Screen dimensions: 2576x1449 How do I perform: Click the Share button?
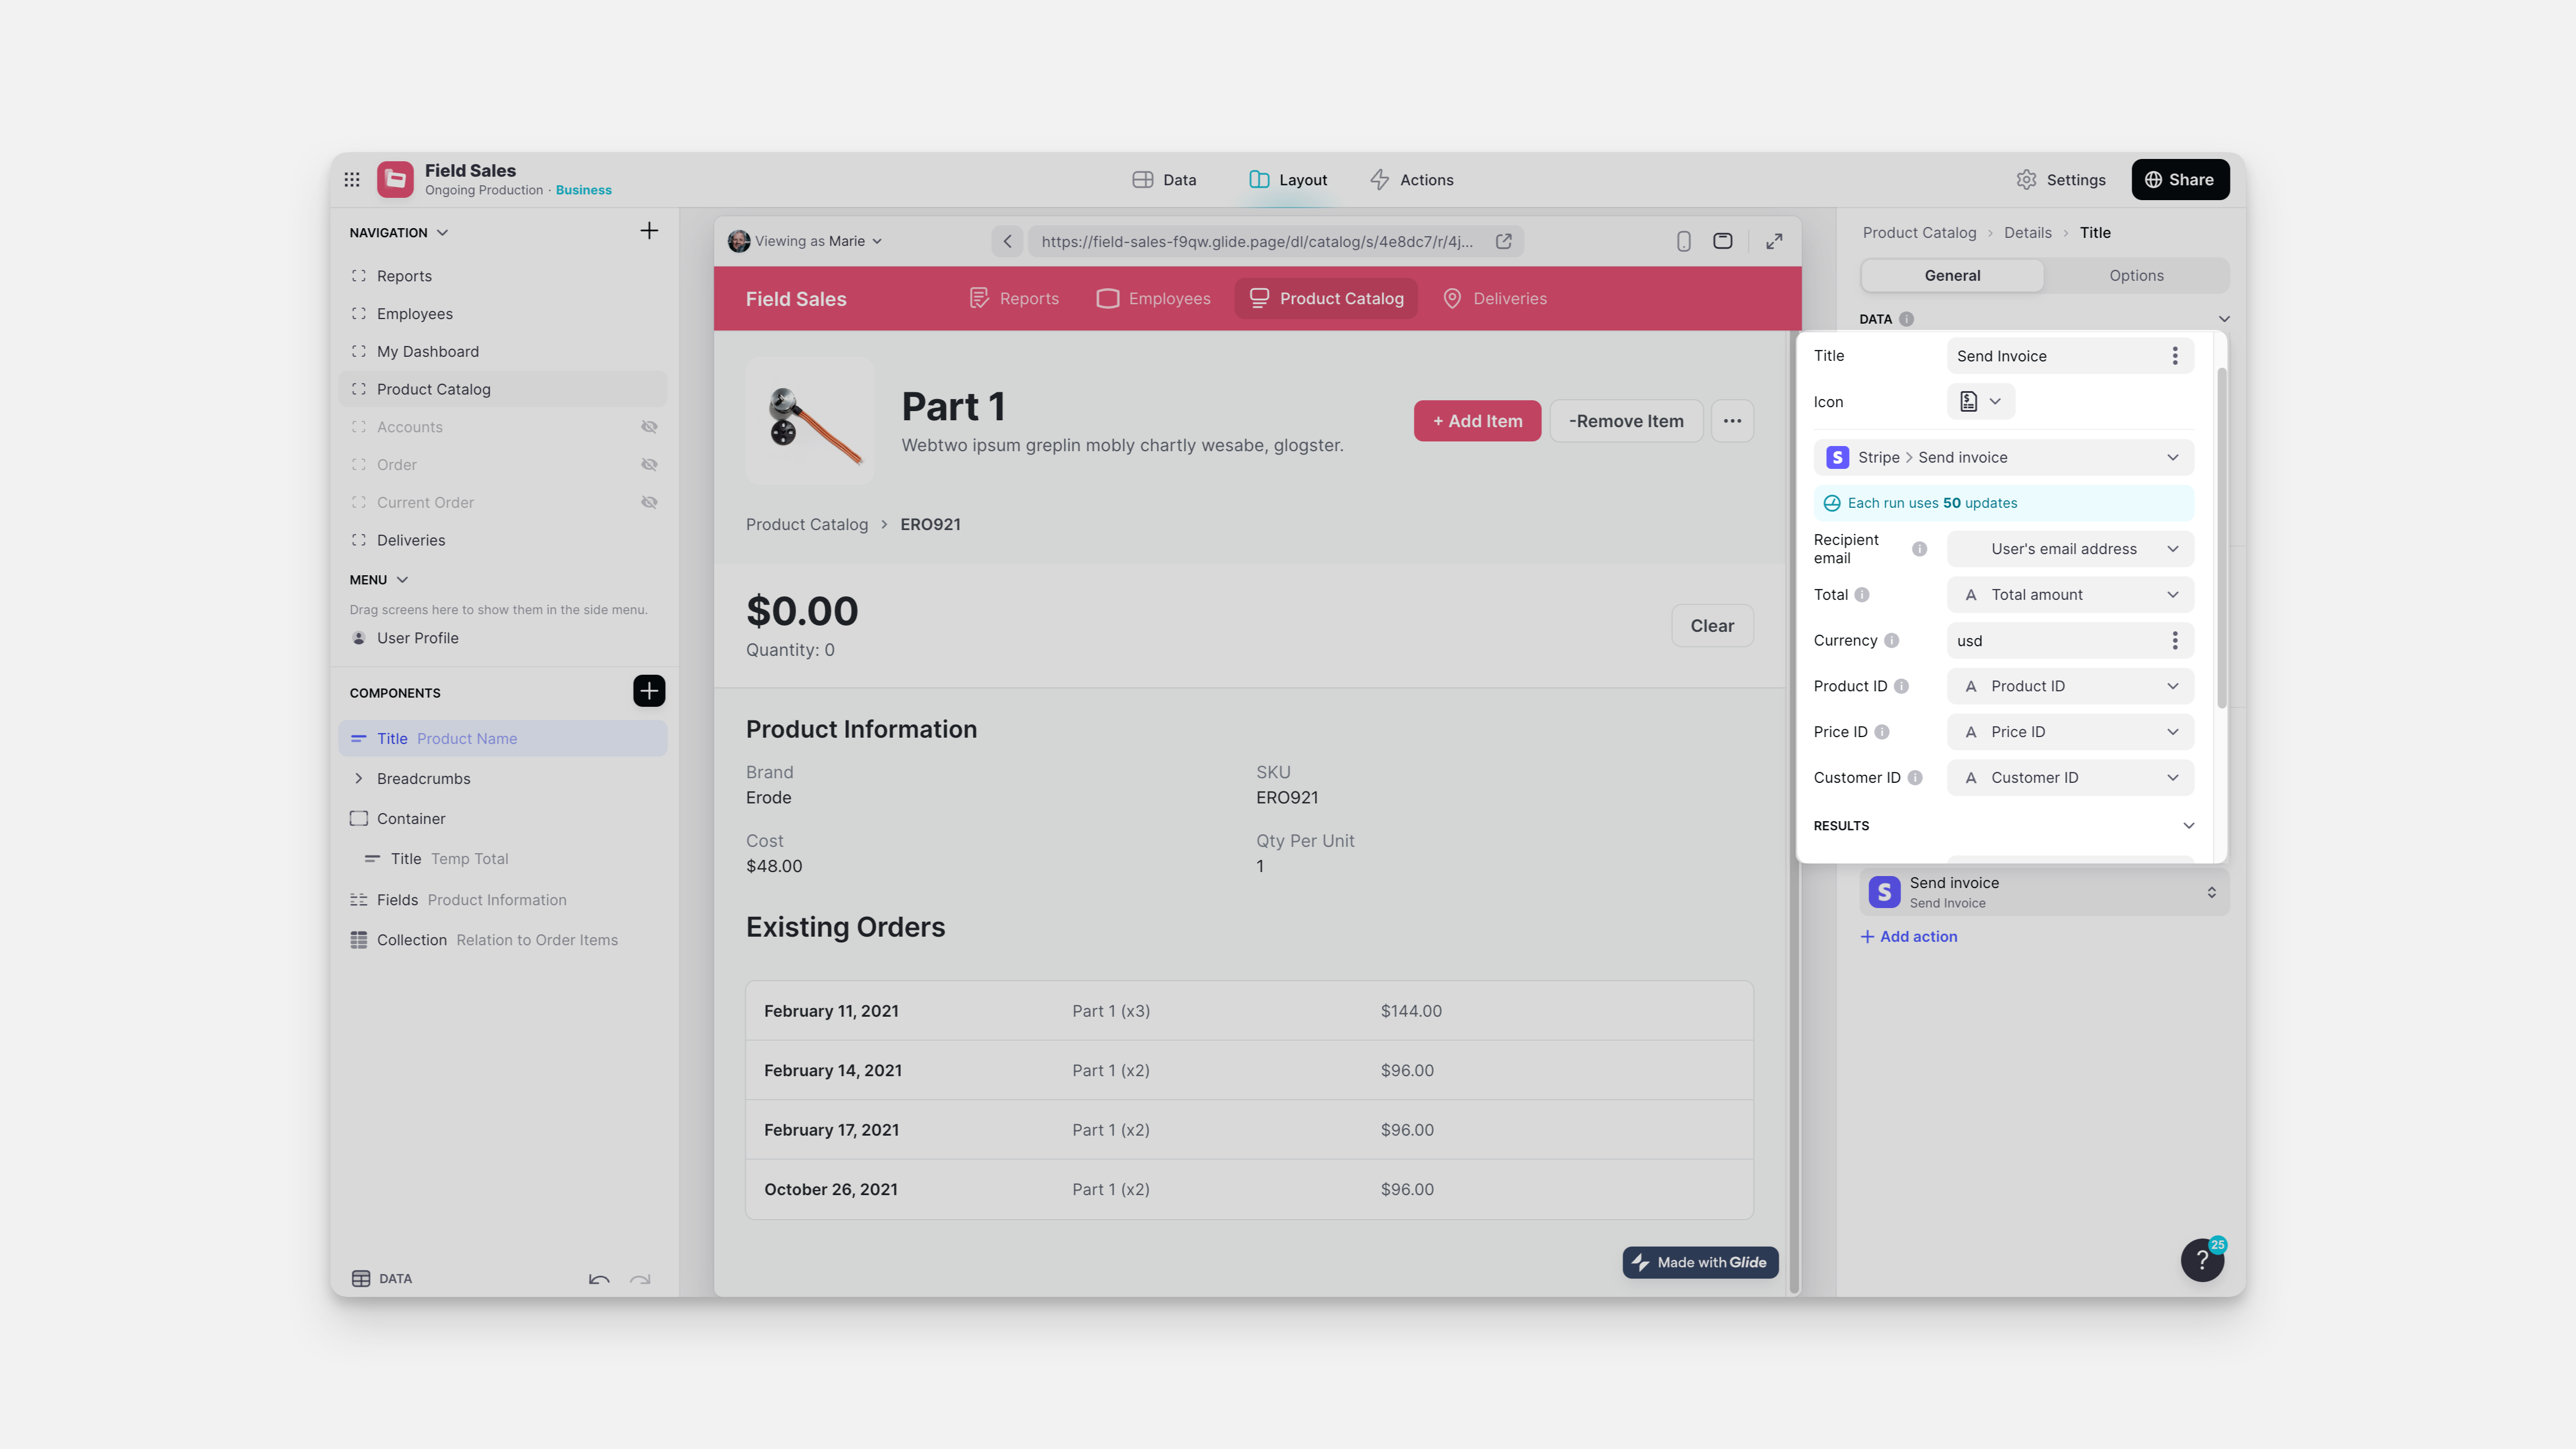click(x=2180, y=179)
